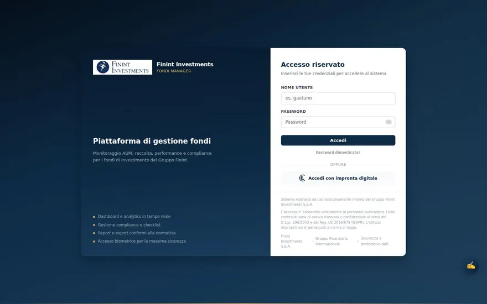Click the Piattaforma di gestione fondi heading
This screenshot has height=304, width=487.
coord(152,141)
